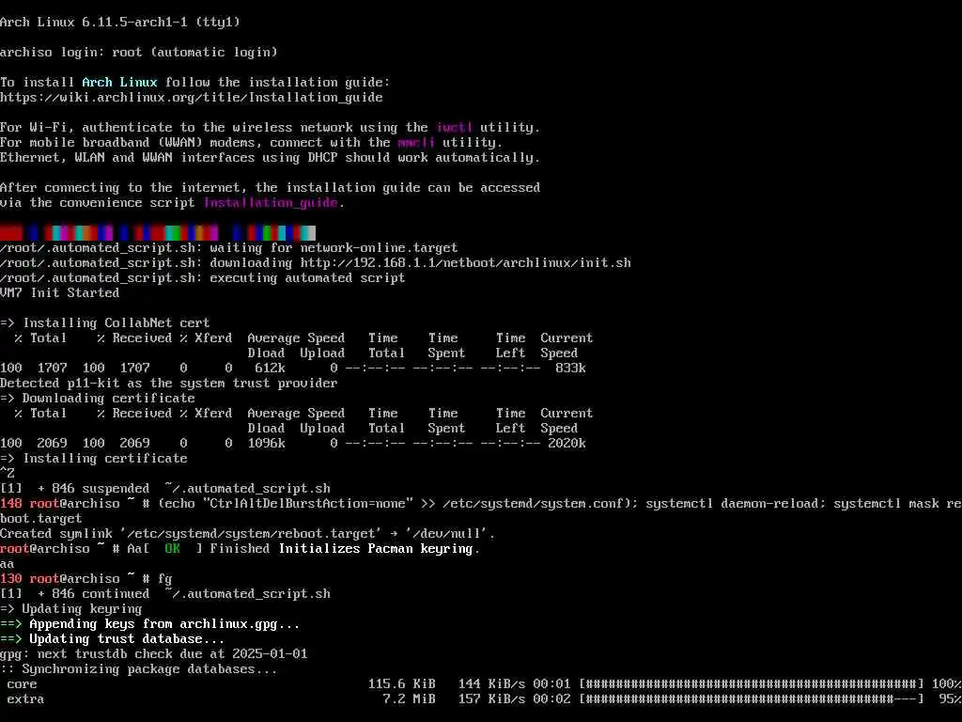Click ':: Synchronizing package databases...' line
962x722 pixels.
click(x=139, y=669)
